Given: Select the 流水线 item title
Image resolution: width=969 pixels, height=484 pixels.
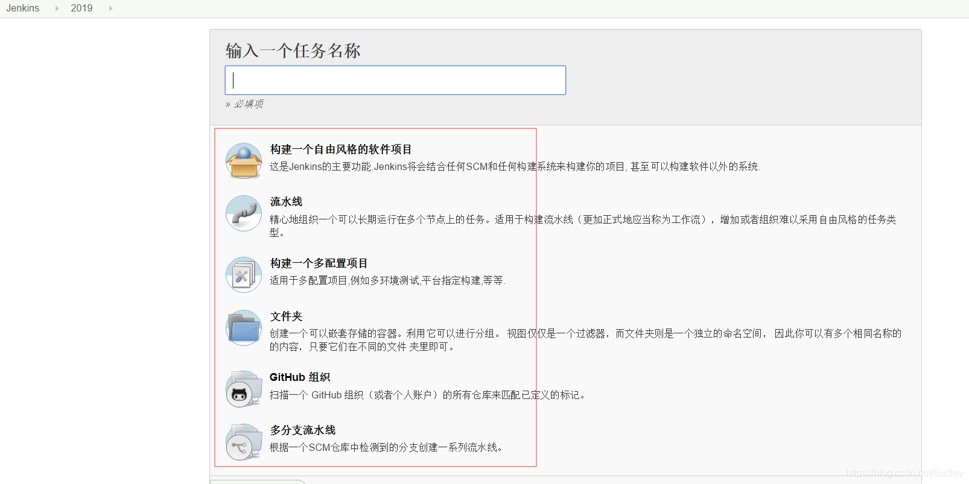Looking at the screenshot, I should [x=286, y=202].
